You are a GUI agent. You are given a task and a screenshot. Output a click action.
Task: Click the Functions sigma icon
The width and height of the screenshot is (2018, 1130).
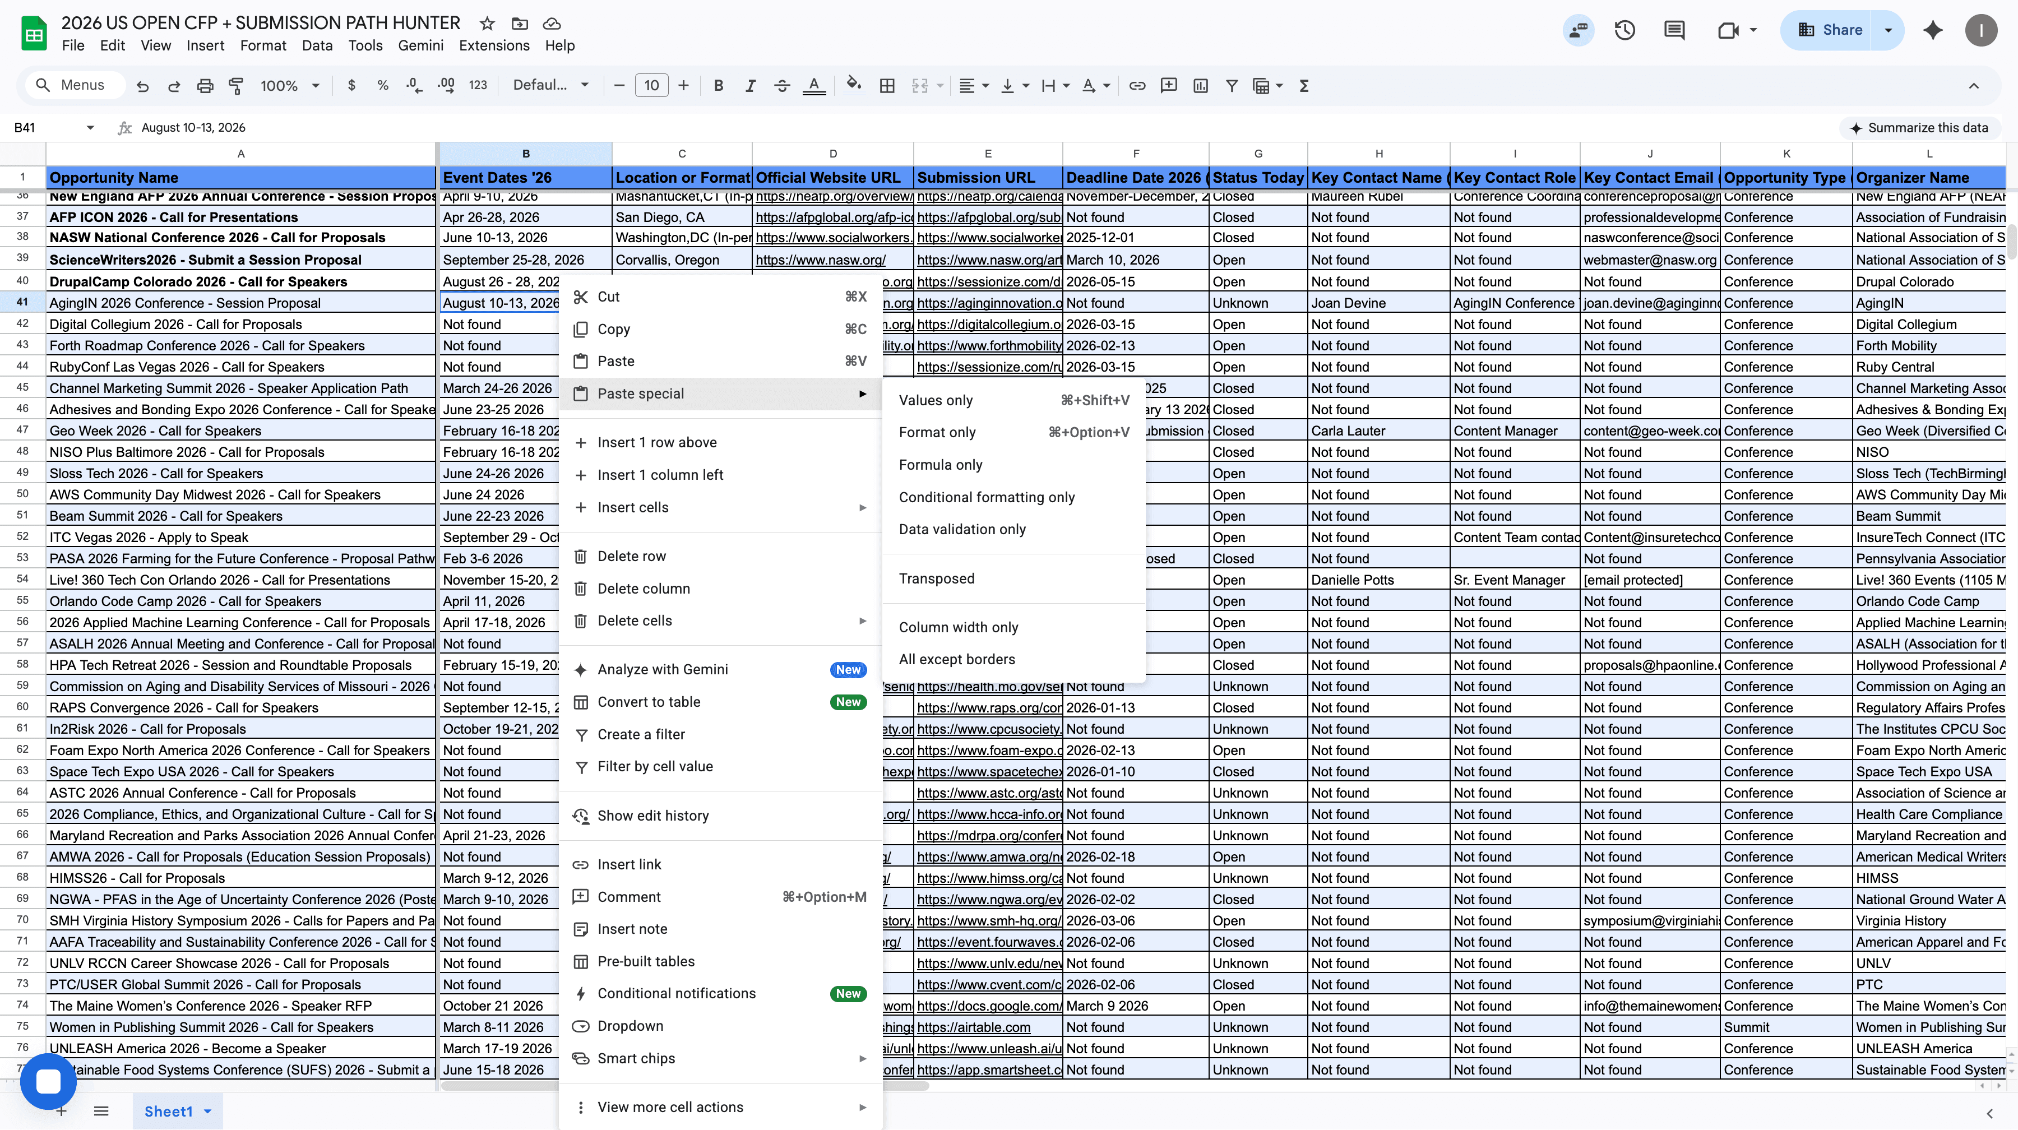[1303, 85]
